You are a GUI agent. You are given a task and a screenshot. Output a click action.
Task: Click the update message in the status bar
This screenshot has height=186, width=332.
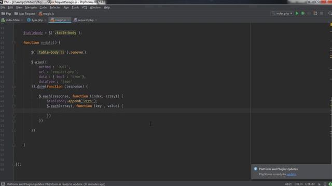point(56,184)
